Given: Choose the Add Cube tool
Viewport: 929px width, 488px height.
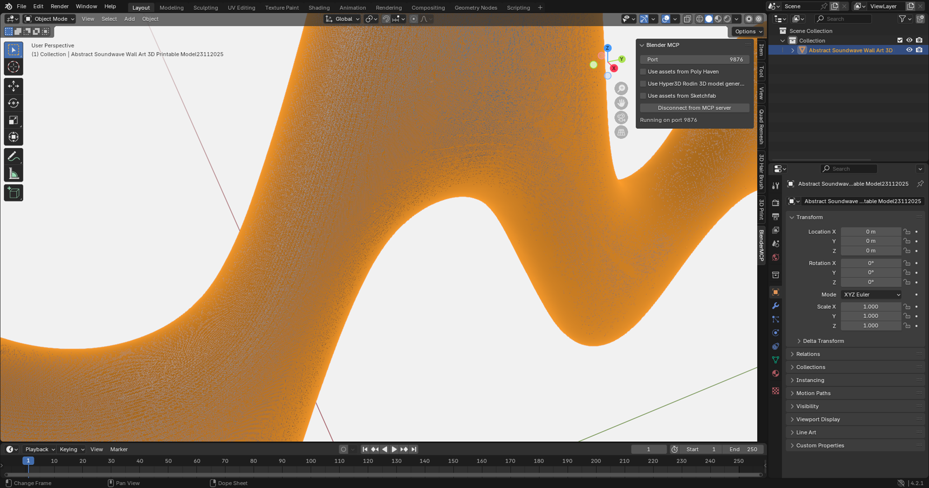Looking at the screenshot, I should coord(14,193).
